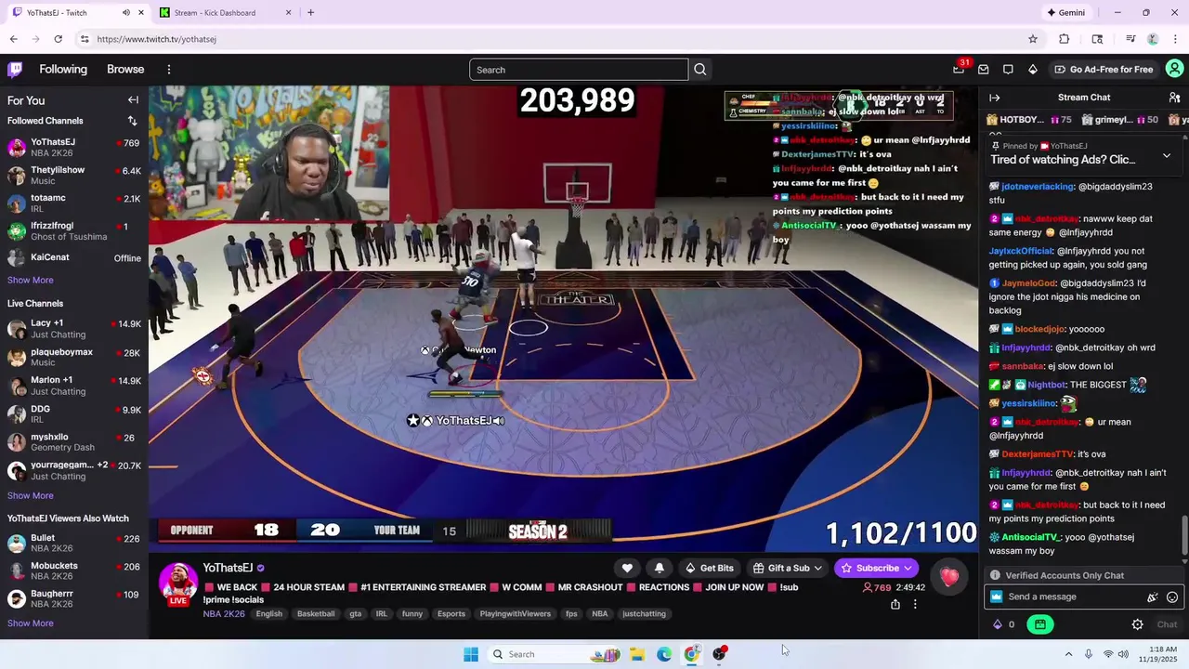Open the Following tab
Image resolution: width=1189 pixels, height=669 pixels.
tap(63, 70)
